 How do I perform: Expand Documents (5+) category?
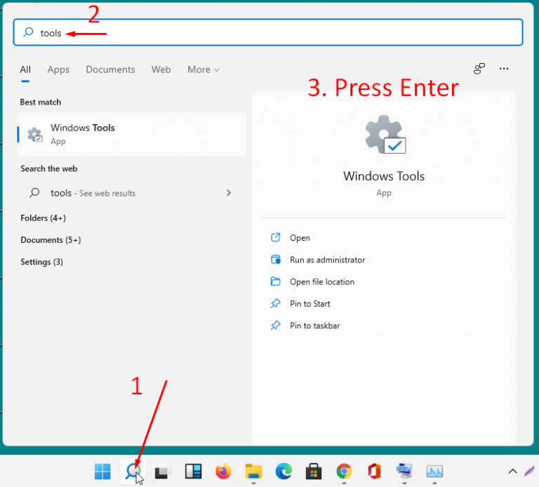tap(51, 240)
